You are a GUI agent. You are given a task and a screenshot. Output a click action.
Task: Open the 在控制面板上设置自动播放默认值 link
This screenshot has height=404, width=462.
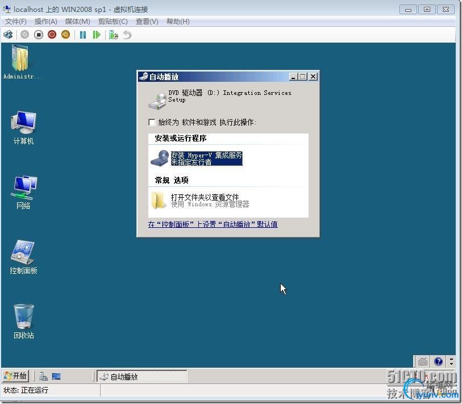[x=213, y=224]
